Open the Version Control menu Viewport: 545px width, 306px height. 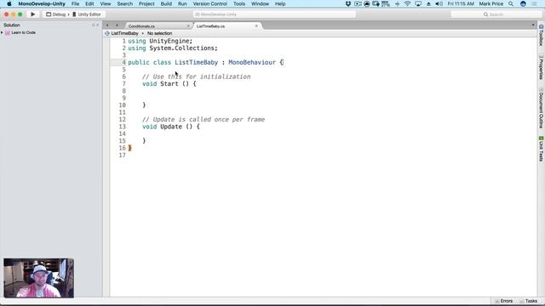click(x=210, y=3)
